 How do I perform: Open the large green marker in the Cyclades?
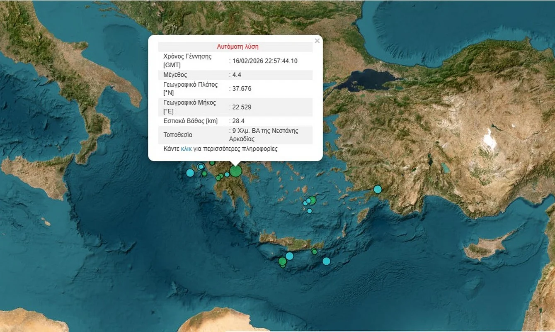point(312,200)
